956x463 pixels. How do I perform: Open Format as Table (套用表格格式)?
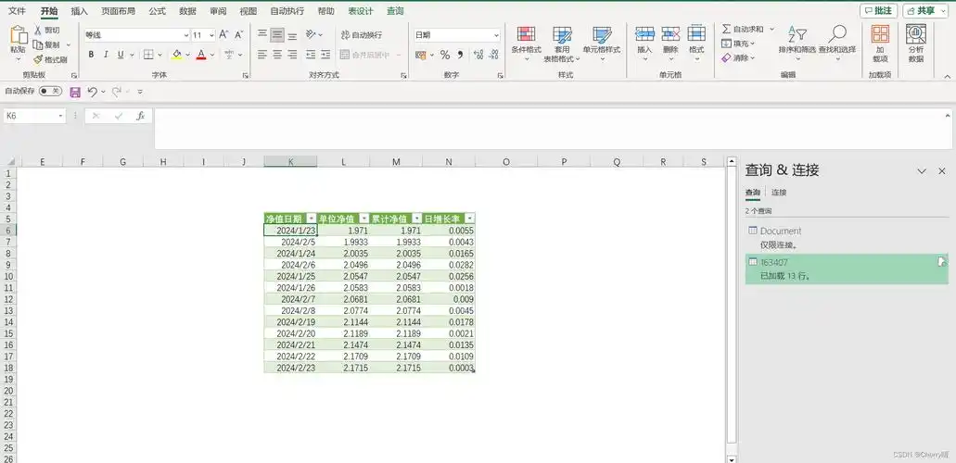click(562, 44)
